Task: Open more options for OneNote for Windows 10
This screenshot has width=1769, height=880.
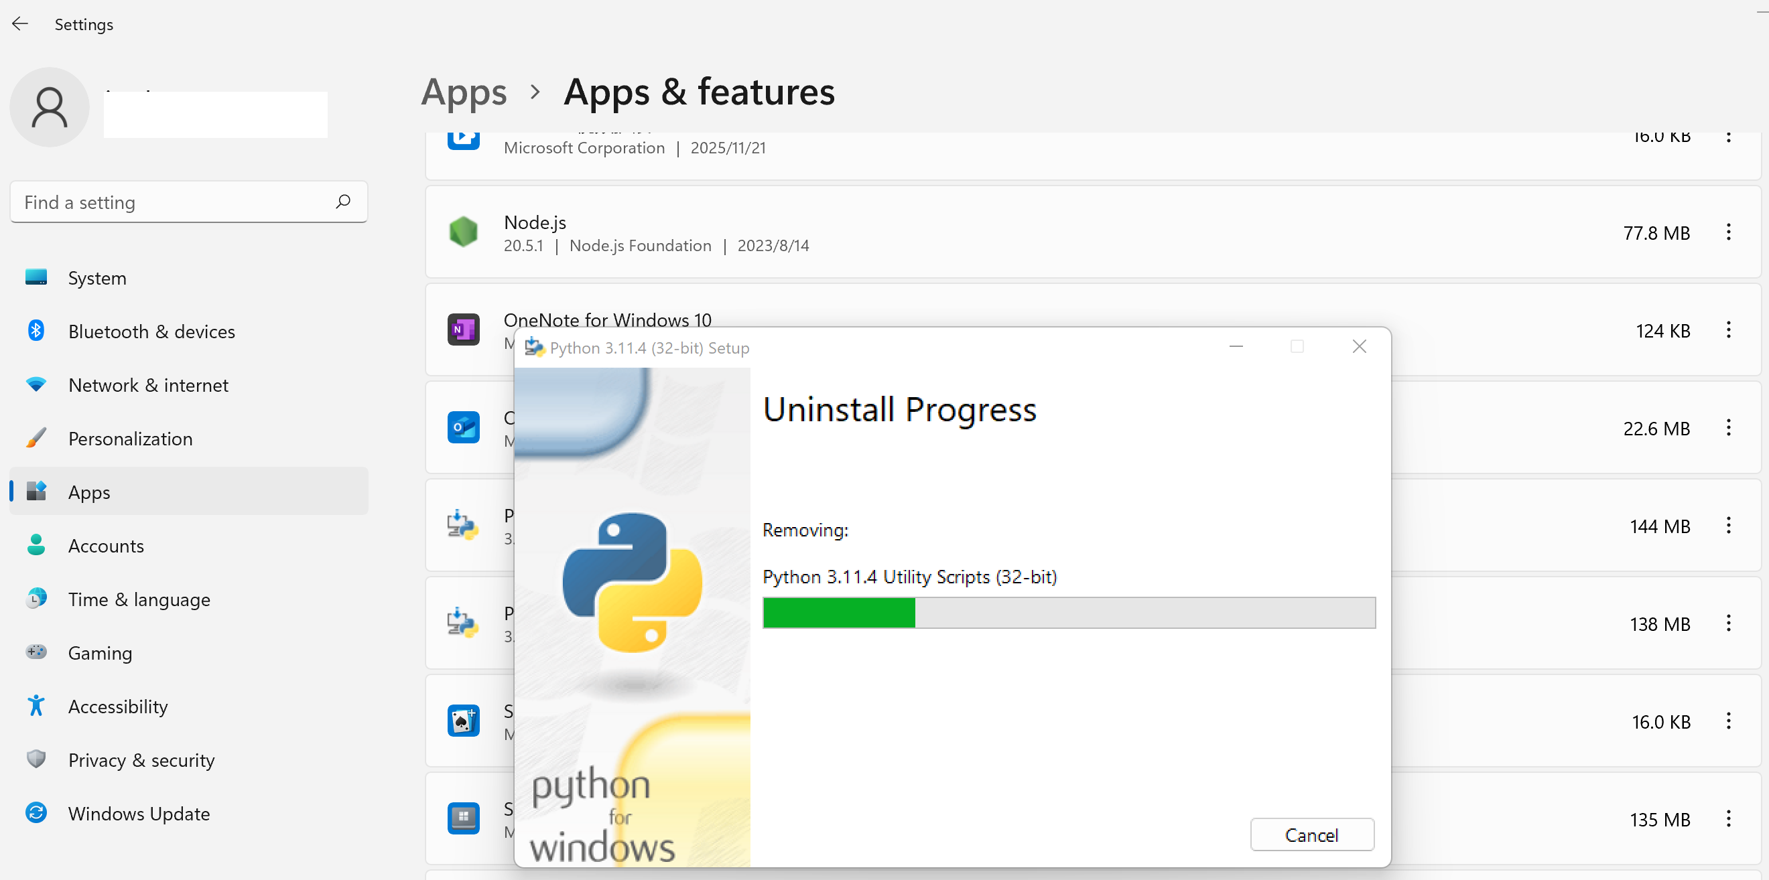Action: (x=1728, y=330)
